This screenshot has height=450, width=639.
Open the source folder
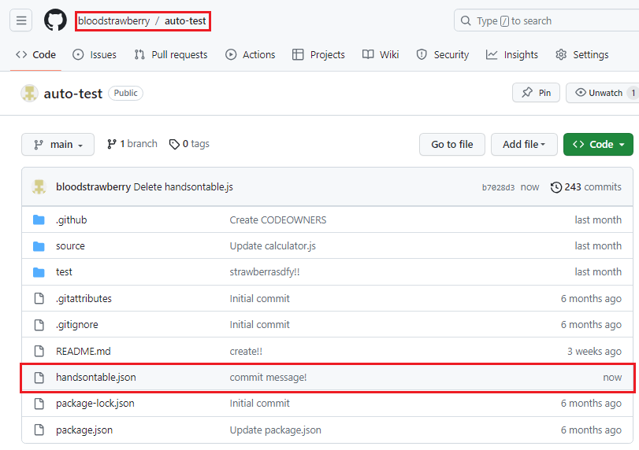point(70,246)
